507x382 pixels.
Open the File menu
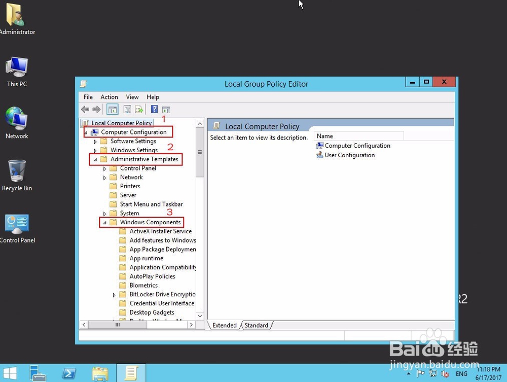point(88,97)
